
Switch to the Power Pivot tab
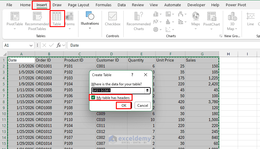coord(236,5)
